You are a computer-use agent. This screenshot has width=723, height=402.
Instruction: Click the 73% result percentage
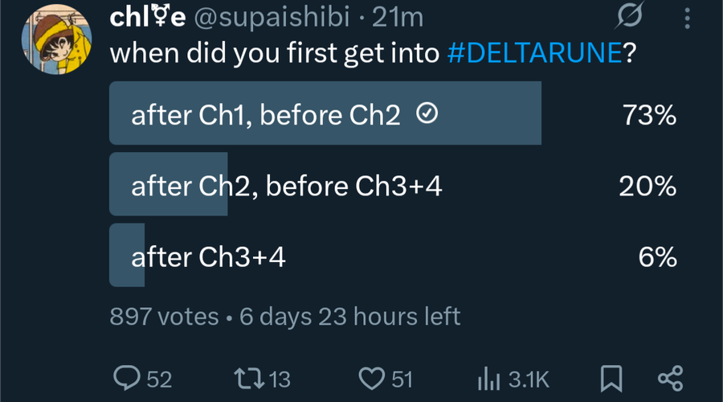[x=649, y=114]
